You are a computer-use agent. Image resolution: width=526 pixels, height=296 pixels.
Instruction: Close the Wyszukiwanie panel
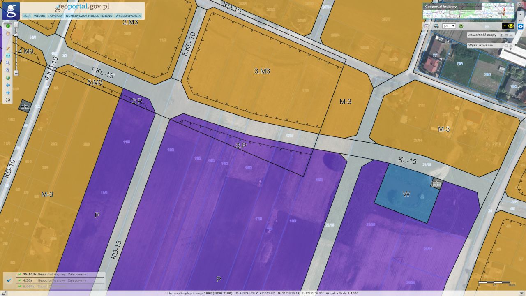pos(511,45)
